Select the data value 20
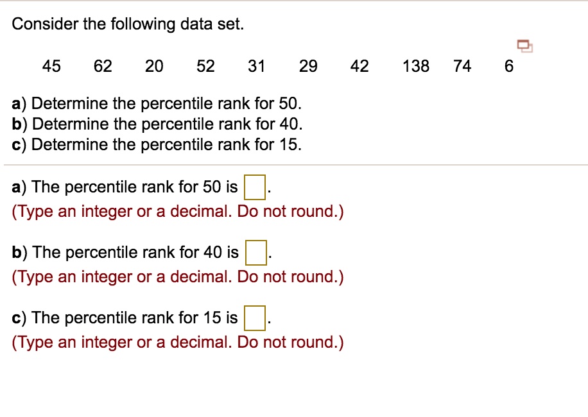The image size is (588, 417). 154,66
